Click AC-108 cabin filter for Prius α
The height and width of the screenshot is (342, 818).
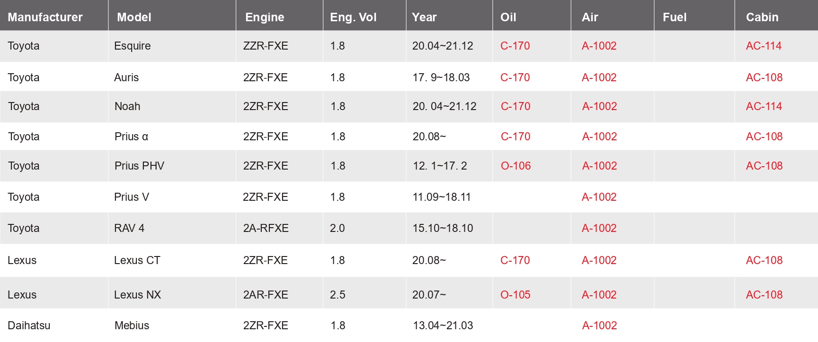764,137
